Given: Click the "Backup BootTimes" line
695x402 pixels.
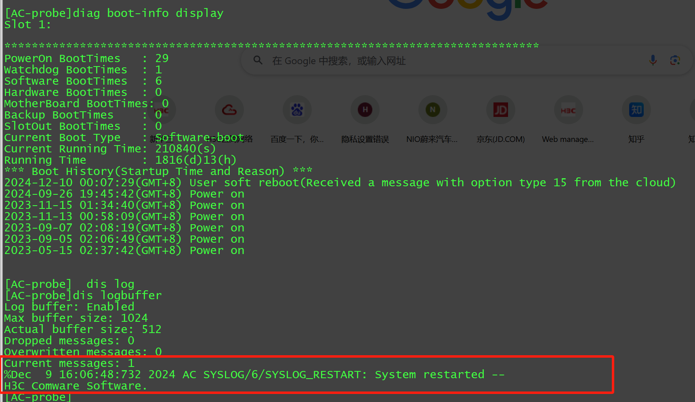Looking at the screenshot, I should (x=83, y=115).
